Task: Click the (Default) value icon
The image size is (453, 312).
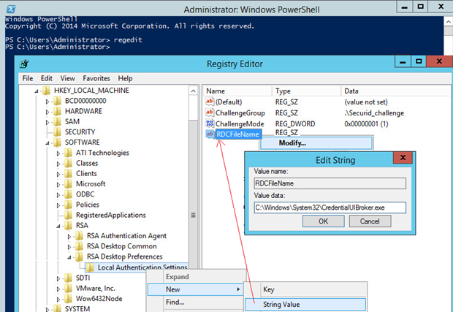Action: click(x=210, y=102)
